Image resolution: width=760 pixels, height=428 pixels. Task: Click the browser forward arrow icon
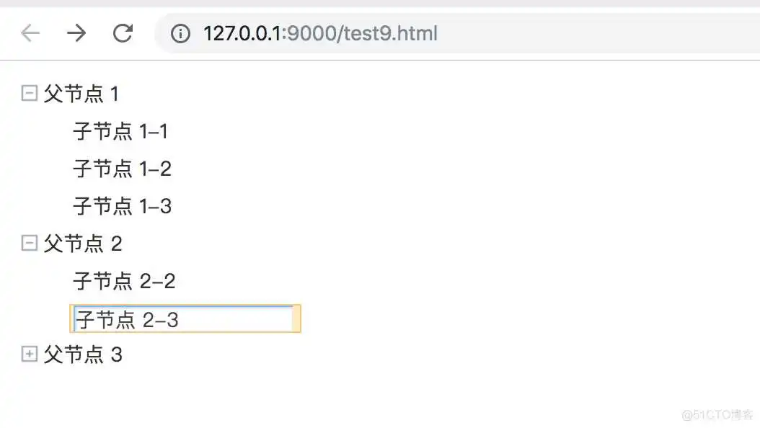point(76,33)
